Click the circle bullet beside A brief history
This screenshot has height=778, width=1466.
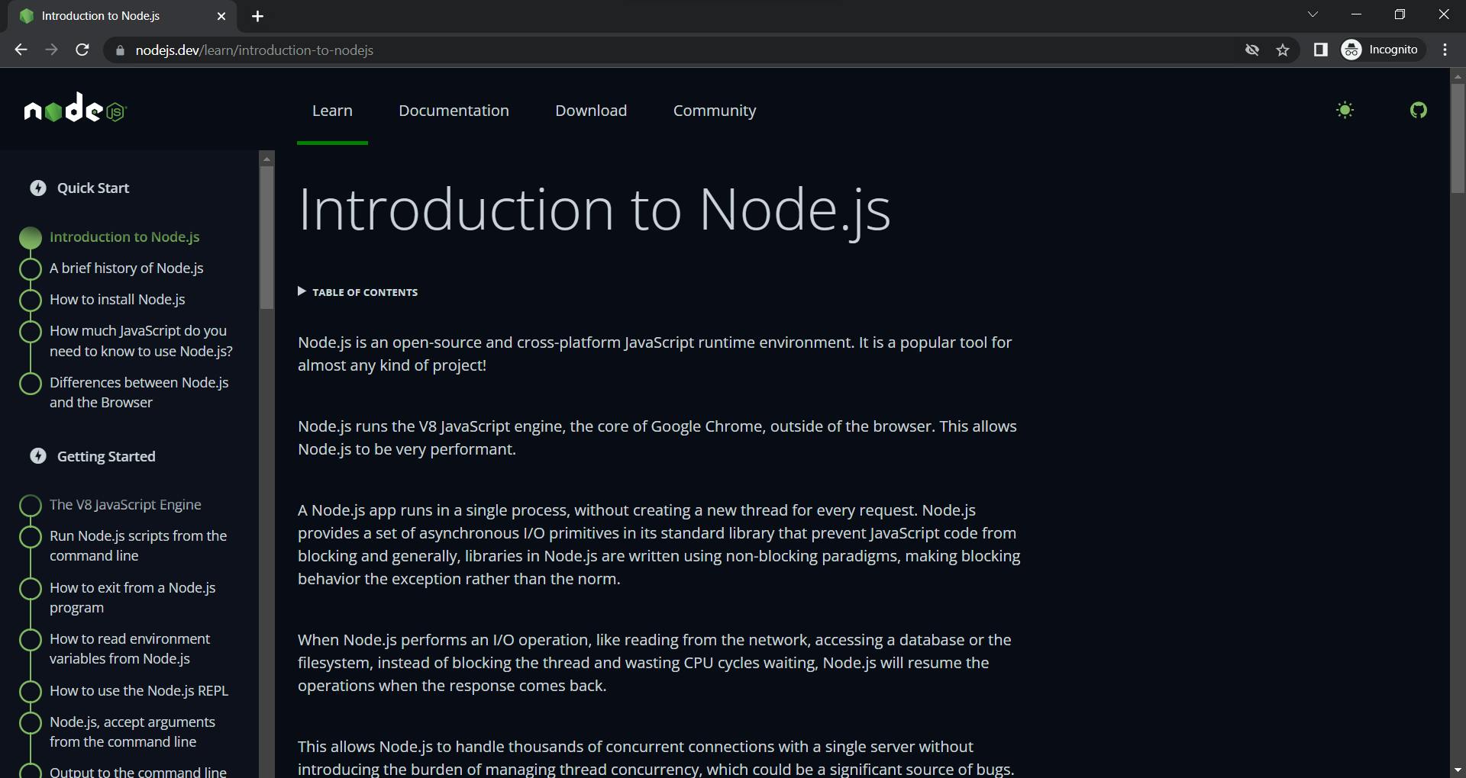(30, 269)
